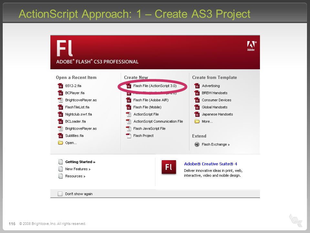
Task: Create a new ActionScript File
Action: (x=146, y=114)
